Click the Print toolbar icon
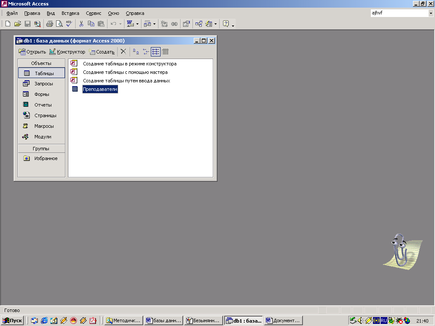The height and width of the screenshot is (326, 435). [50, 24]
